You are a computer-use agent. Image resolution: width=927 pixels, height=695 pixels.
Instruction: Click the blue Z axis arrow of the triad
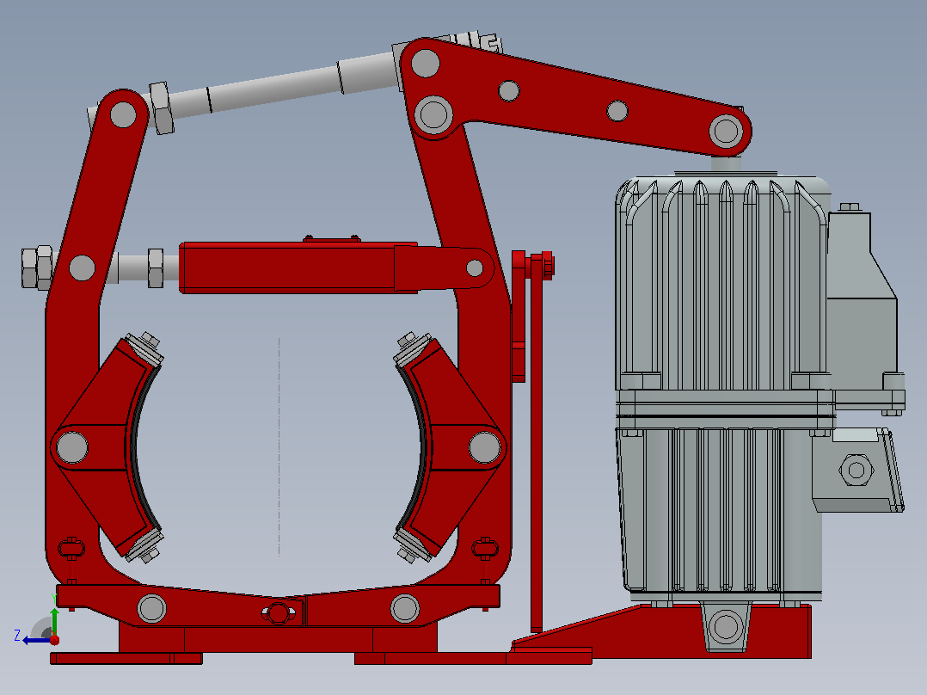(35, 641)
